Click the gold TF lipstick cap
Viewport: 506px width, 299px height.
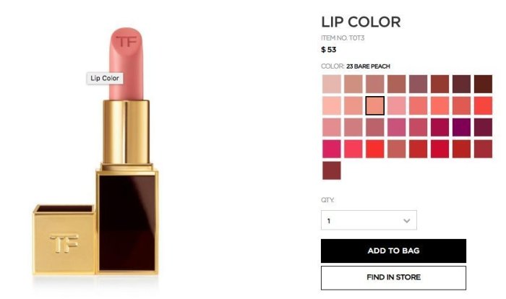[x=64, y=240]
